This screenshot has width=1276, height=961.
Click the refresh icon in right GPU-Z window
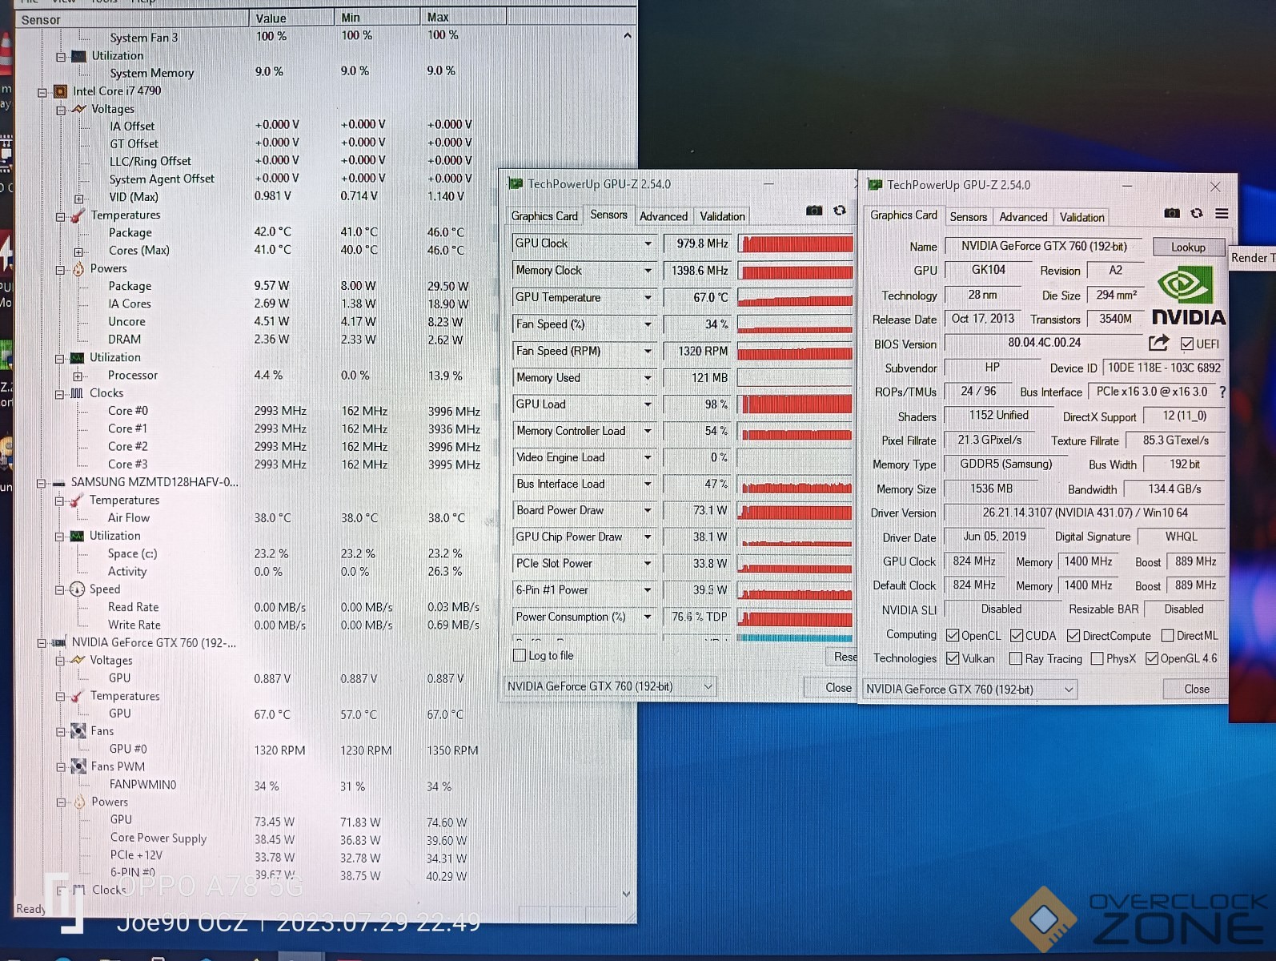point(1197,213)
